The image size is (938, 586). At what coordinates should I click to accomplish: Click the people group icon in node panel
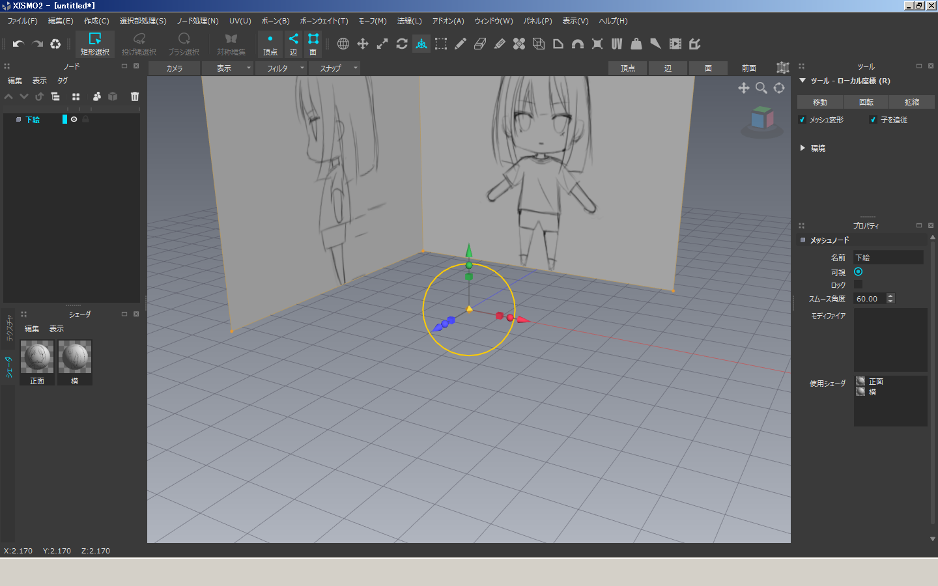pos(96,96)
